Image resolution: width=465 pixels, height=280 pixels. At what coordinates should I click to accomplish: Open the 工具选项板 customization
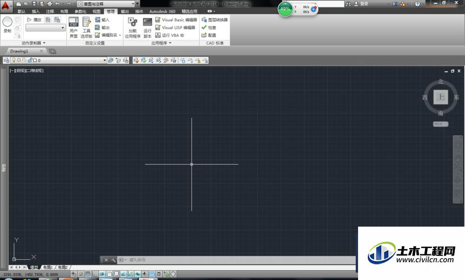click(86, 27)
